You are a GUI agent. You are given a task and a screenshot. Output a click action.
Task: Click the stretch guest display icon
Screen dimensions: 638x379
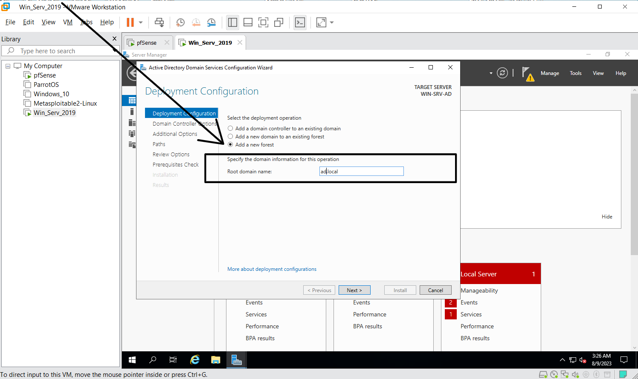[321, 23]
